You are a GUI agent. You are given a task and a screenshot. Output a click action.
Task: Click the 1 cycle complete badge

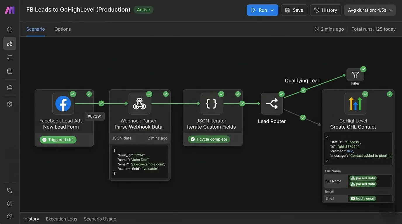(209, 139)
